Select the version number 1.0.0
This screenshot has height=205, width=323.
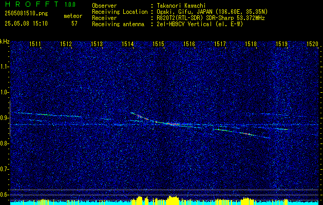coord(70,5)
